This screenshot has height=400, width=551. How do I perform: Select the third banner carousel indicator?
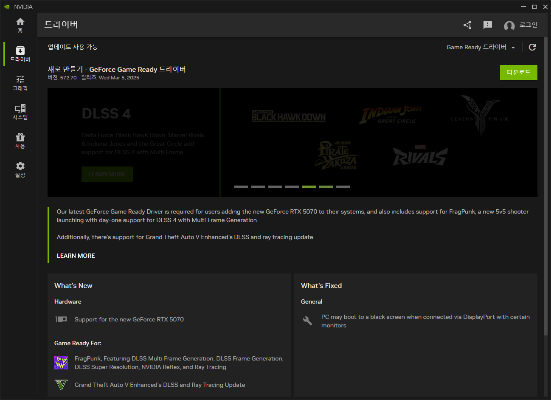(275, 187)
